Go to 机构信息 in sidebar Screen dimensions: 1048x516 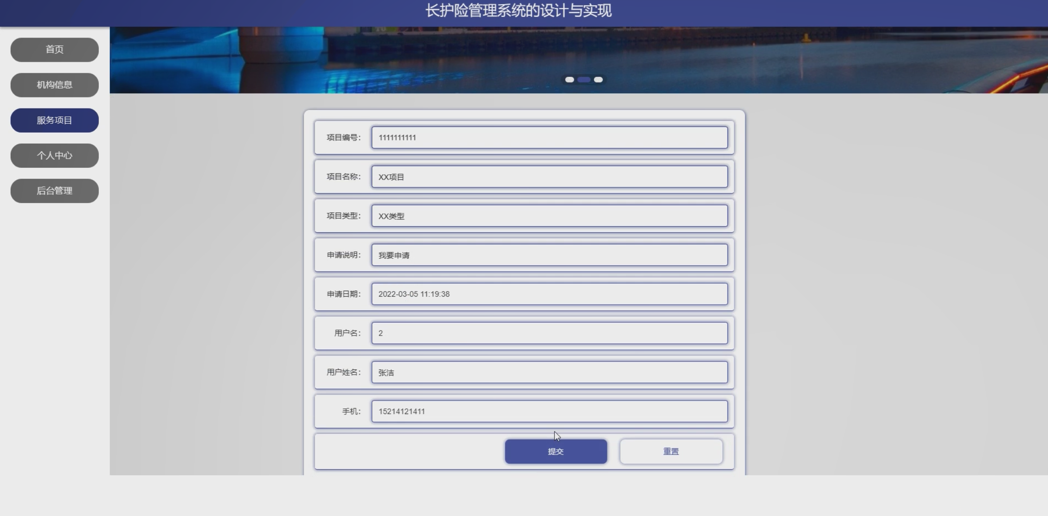point(54,85)
